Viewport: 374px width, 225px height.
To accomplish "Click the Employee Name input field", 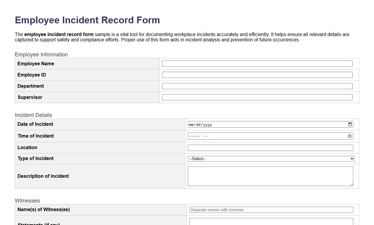I will pos(257,63).
